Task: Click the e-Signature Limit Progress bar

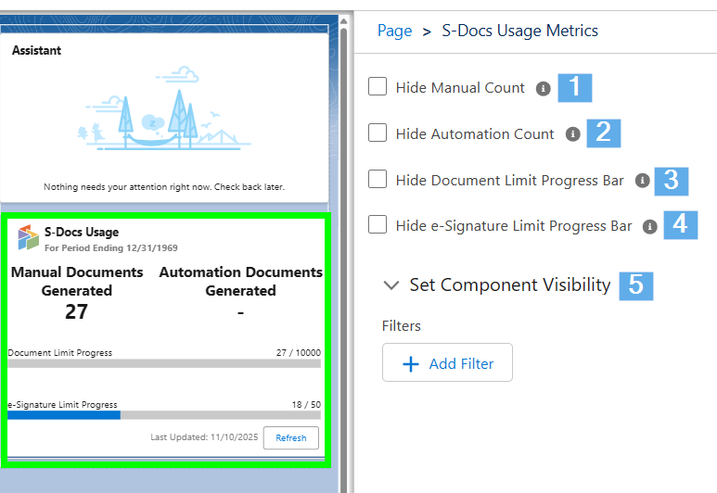Action: pos(164,415)
